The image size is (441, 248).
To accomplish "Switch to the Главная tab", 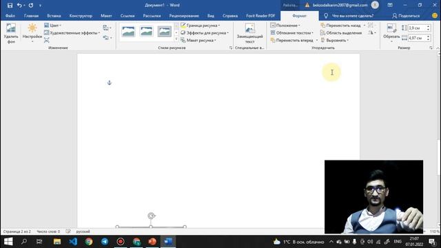I will point(31,16).
